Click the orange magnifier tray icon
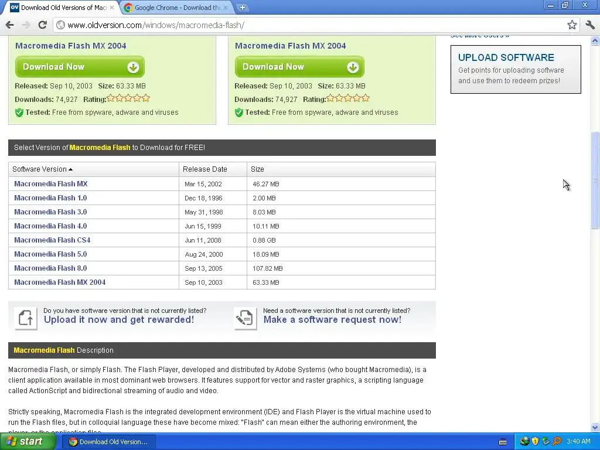The image size is (600, 450). point(557,442)
